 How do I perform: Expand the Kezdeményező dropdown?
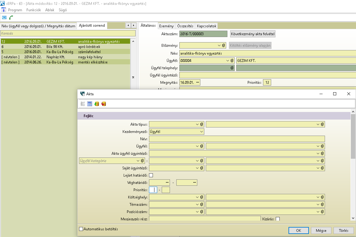[202, 132]
